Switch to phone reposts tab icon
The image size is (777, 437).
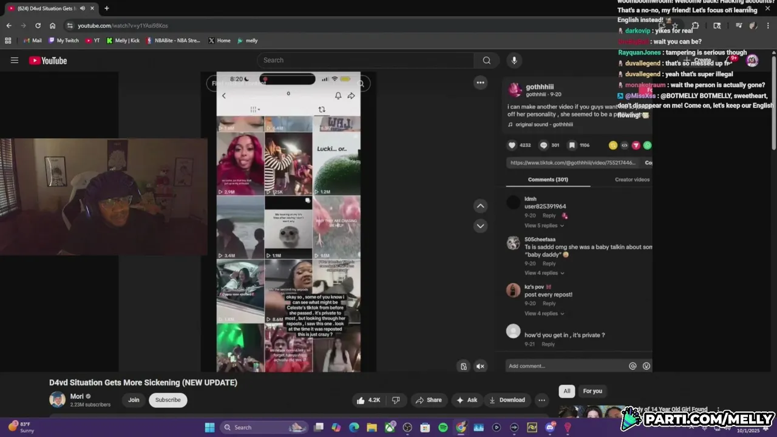point(322,109)
